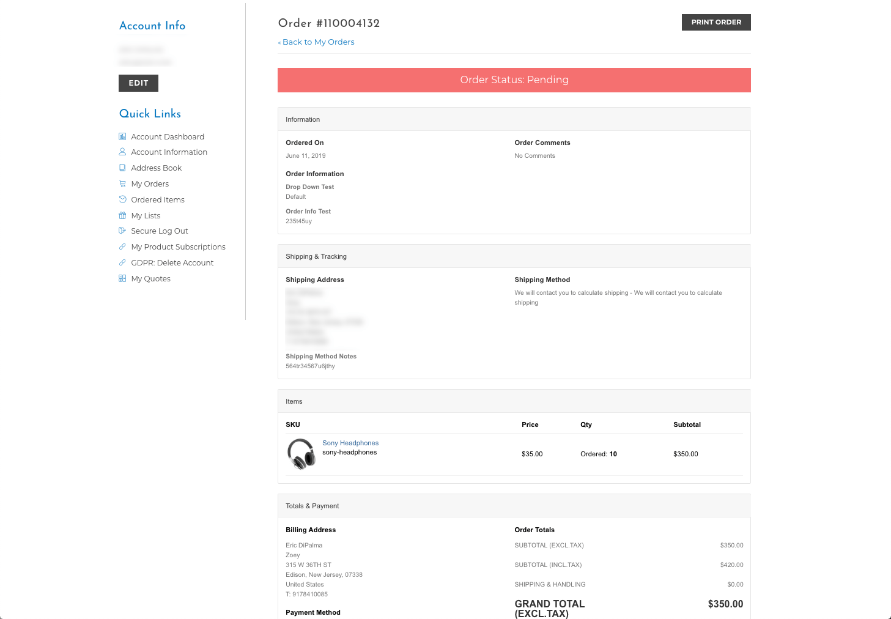The image size is (891, 619).
Task: Select Address Book in Quick Links
Action: click(x=156, y=168)
